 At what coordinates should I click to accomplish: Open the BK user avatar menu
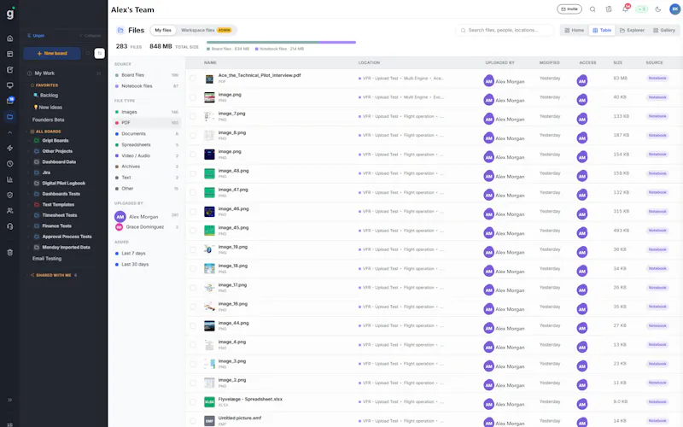[674, 9]
